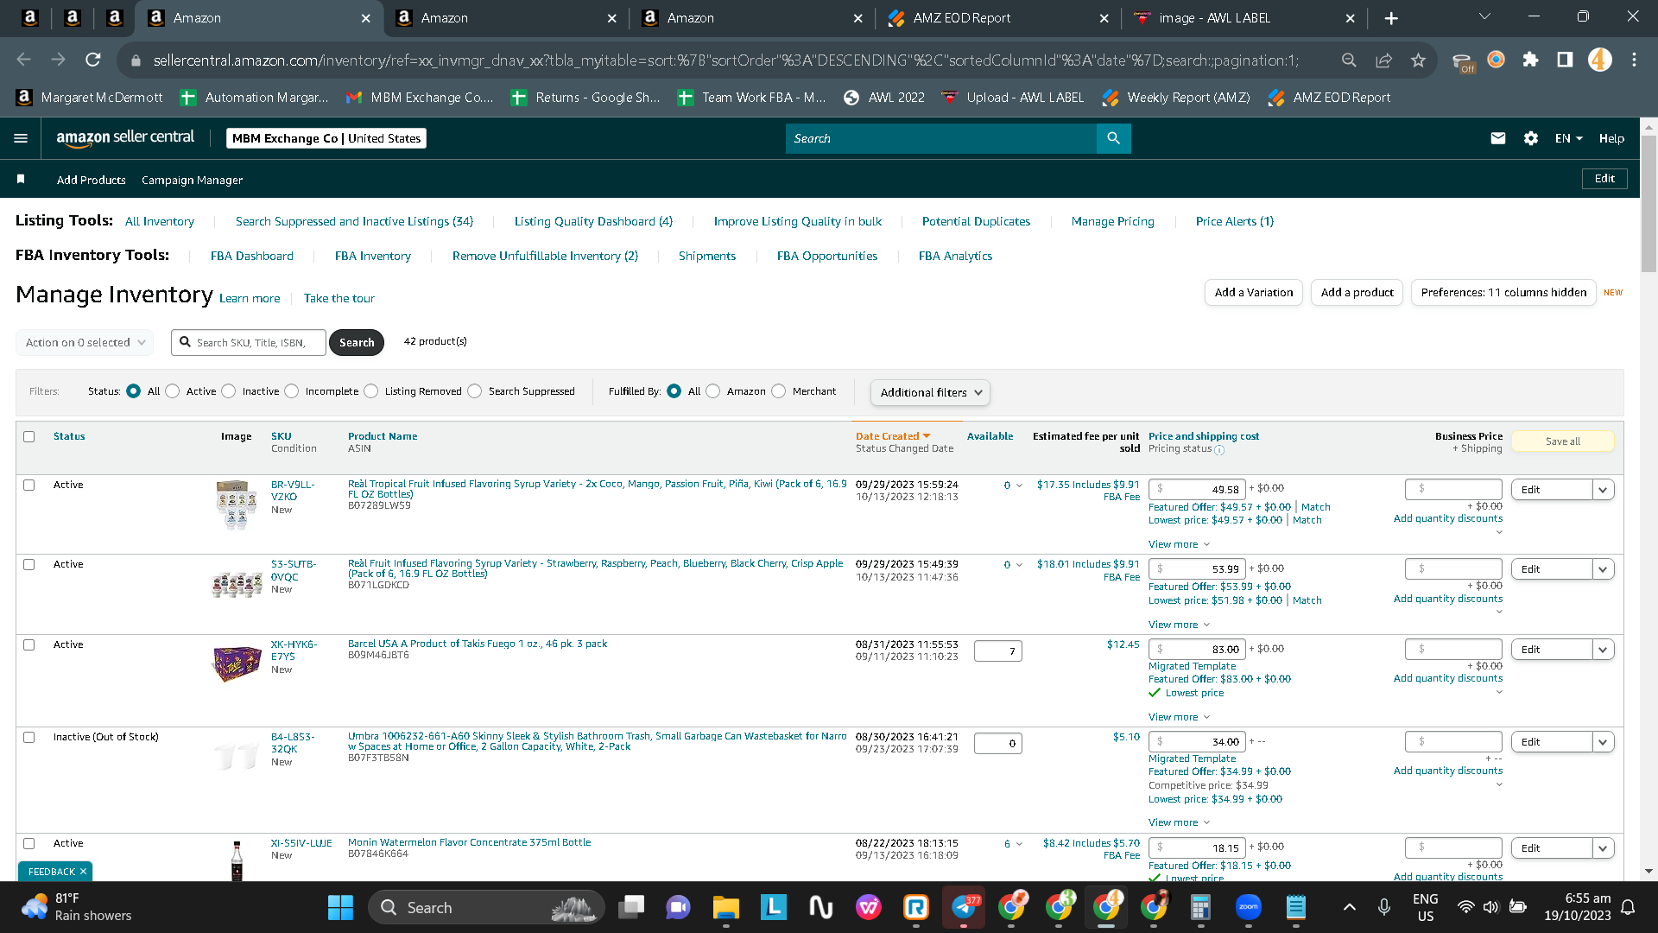Click the Search SKU, Title, ISBN field
Image resolution: width=1658 pixels, height=933 pixels.
click(x=249, y=343)
